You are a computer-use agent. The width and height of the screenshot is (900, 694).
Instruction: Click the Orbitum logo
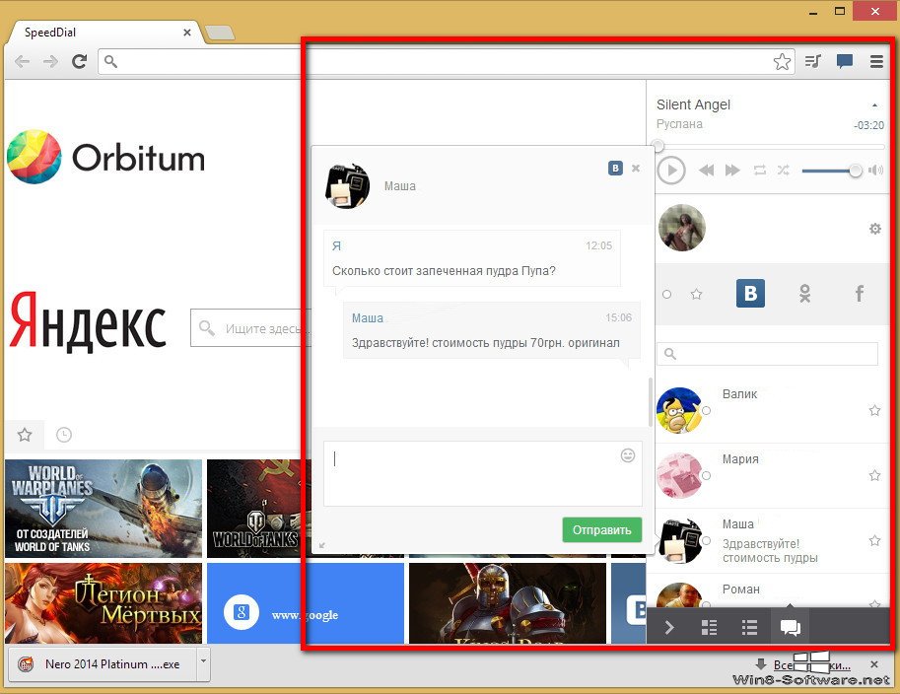[x=105, y=157]
